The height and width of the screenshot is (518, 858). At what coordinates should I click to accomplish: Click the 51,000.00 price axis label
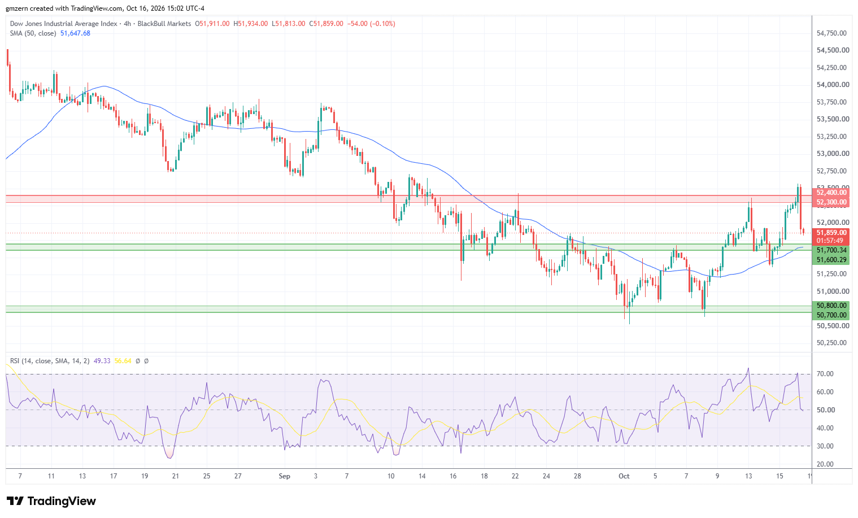click(833, 291)
